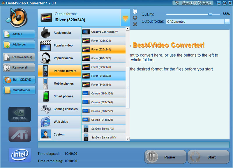The height and width of the screenshot is (168, 233).
Task: Browse output folder with ellipsis button
Action: pyautogui.click(x=227, y=22)
